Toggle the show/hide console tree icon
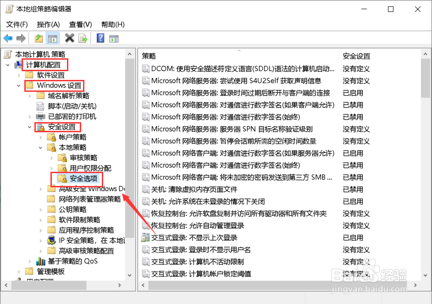The height and width of the screenshot is (304, 432). [53, 38]
